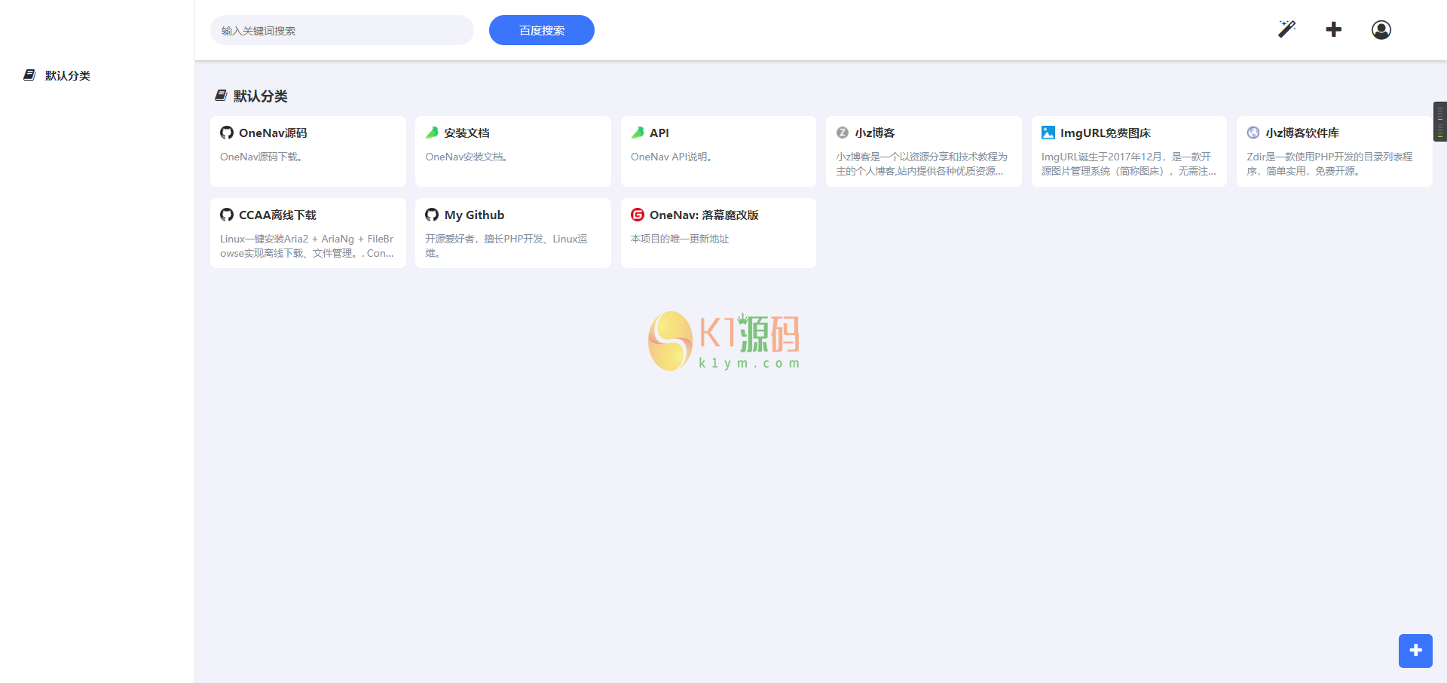
Task: Click the globe icon on 小z博客软件库
Action: (1253, 133)
